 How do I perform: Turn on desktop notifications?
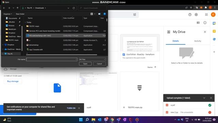coord(71,108)
